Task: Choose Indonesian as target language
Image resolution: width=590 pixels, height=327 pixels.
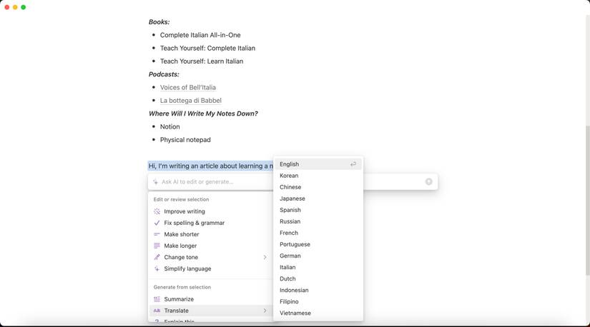Action: (318, 290)
